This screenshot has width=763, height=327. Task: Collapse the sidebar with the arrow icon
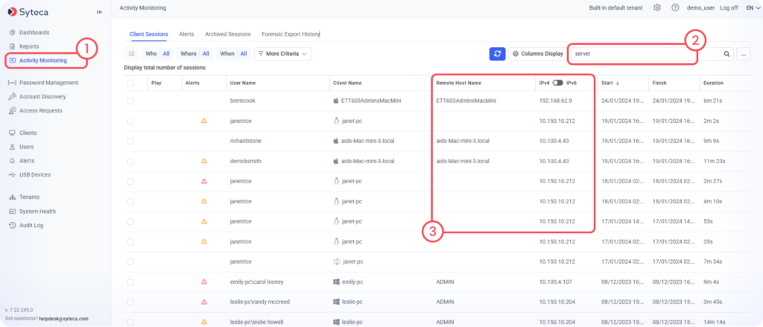pos(100,12)
